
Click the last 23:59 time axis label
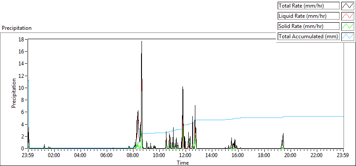[x=343, y=156]
